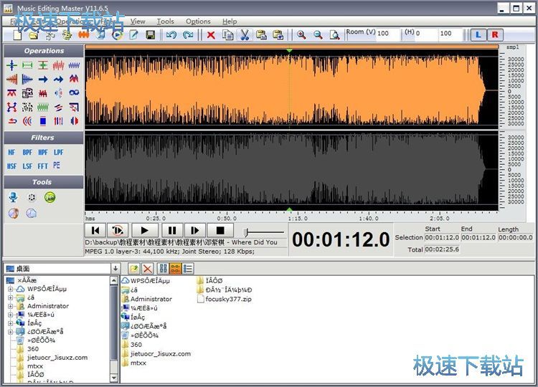
Task: Open the 桌面 folder dropdown
Action: (115, 268)
